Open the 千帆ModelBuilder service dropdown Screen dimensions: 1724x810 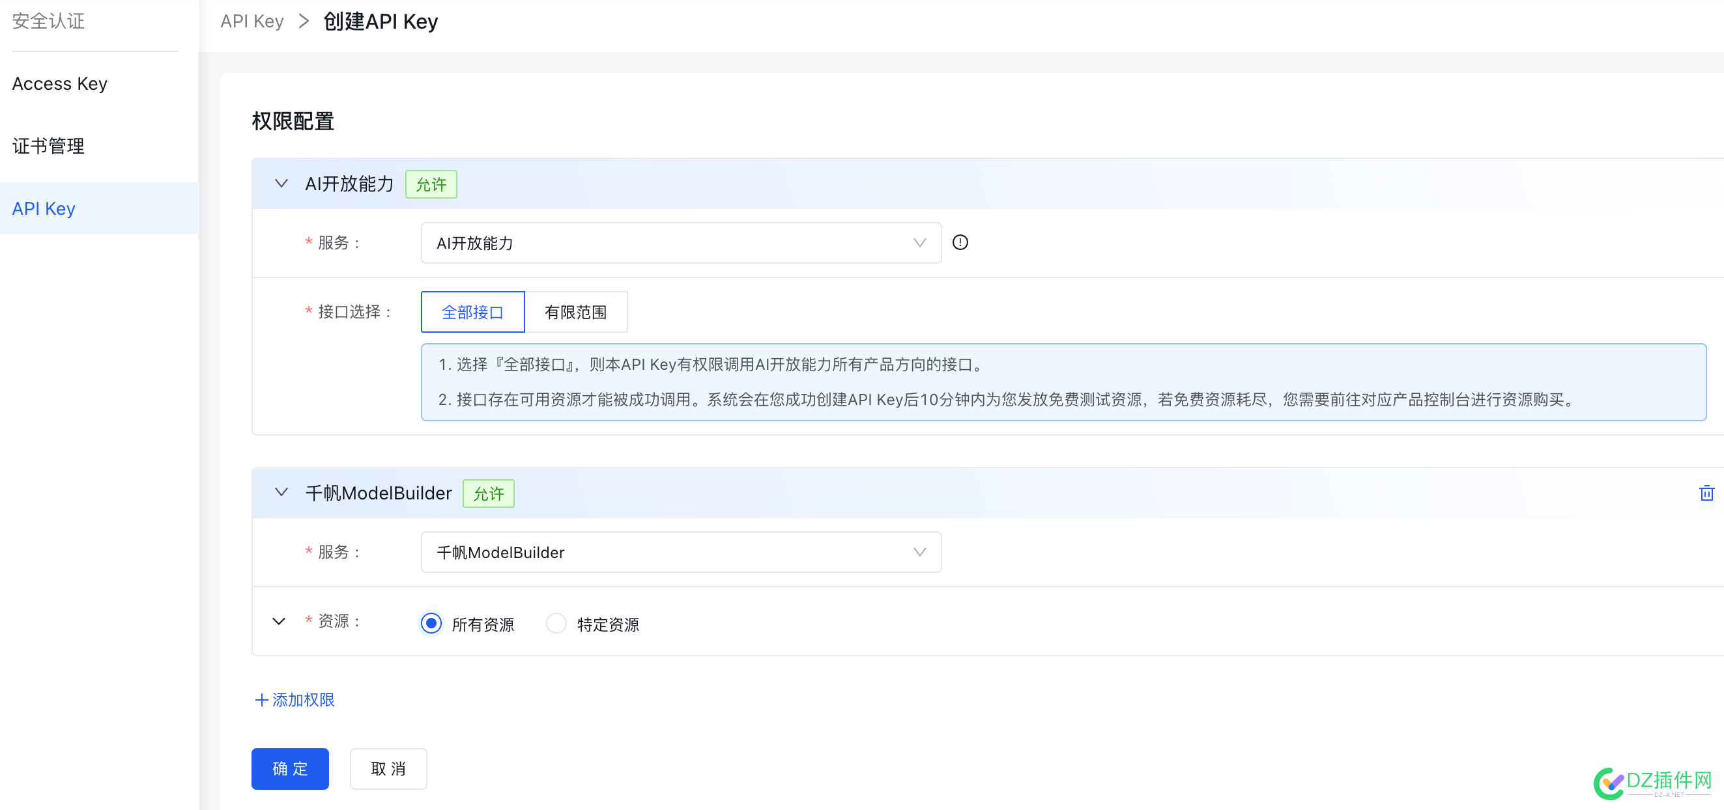pos(681,552)
